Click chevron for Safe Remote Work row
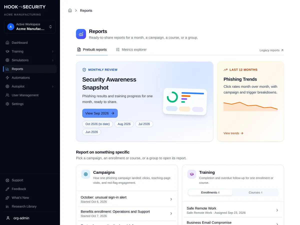The width and height of the screenshot is (300, 225). pyautogui.click(x=277, y=210)
